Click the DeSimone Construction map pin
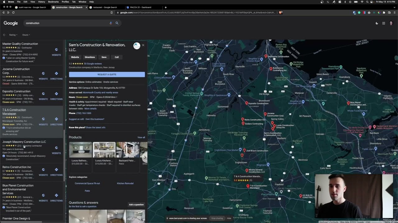This screenshot has width=398, height=223. (266, 56)
